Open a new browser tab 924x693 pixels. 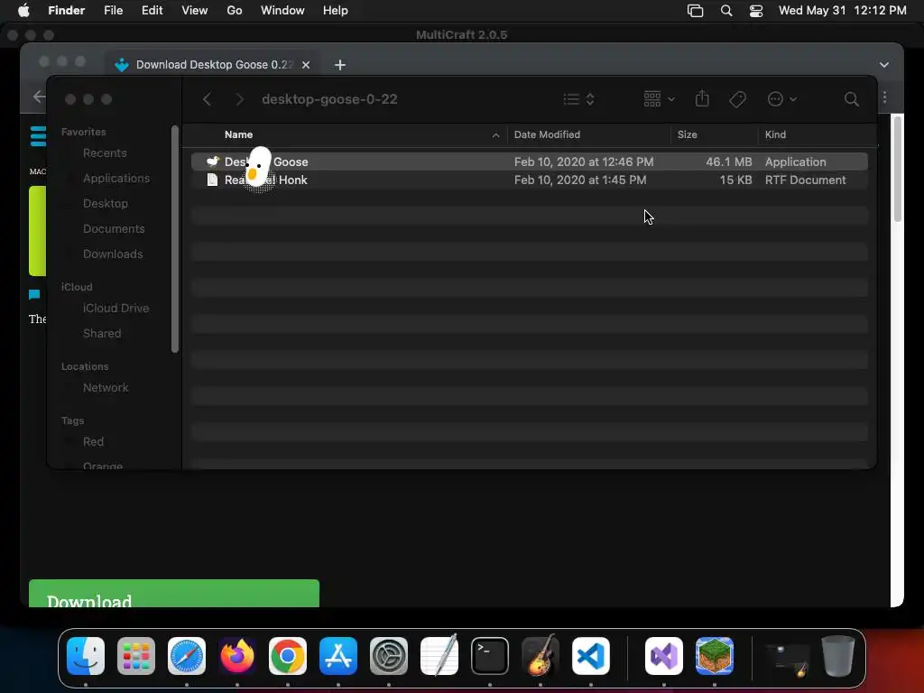point(340,65)
